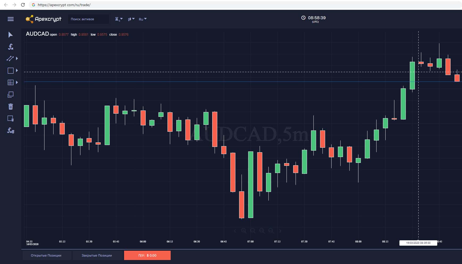Expand the line tool submenu arrow

(17, 58)
